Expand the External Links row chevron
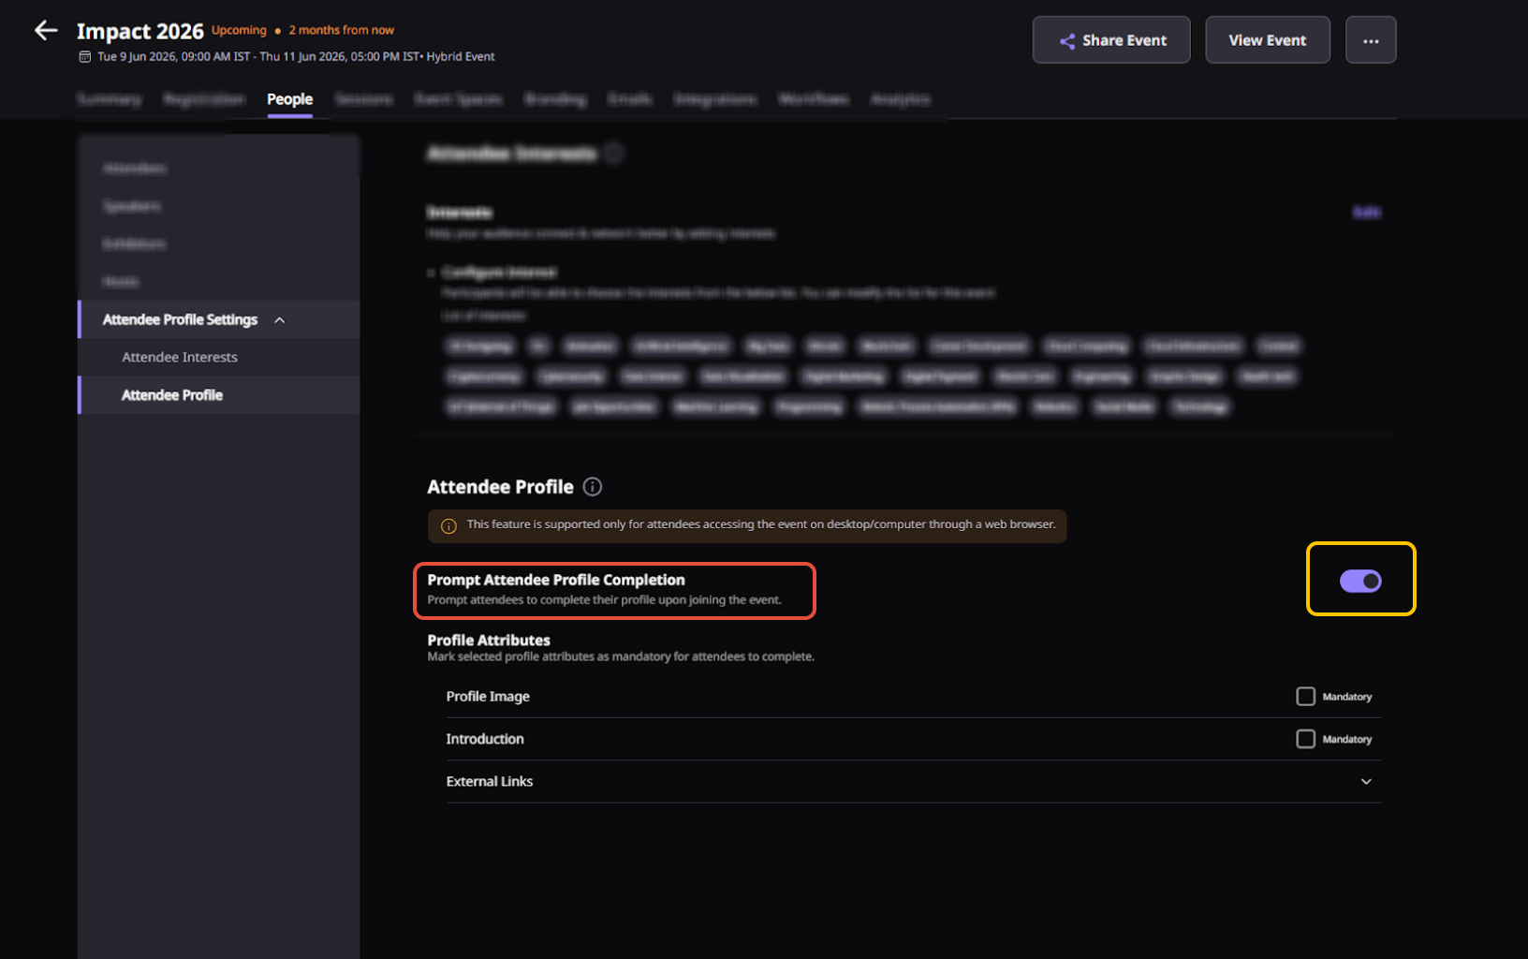This screenshot has width=1528, height=959. [x=1366, y=782]
